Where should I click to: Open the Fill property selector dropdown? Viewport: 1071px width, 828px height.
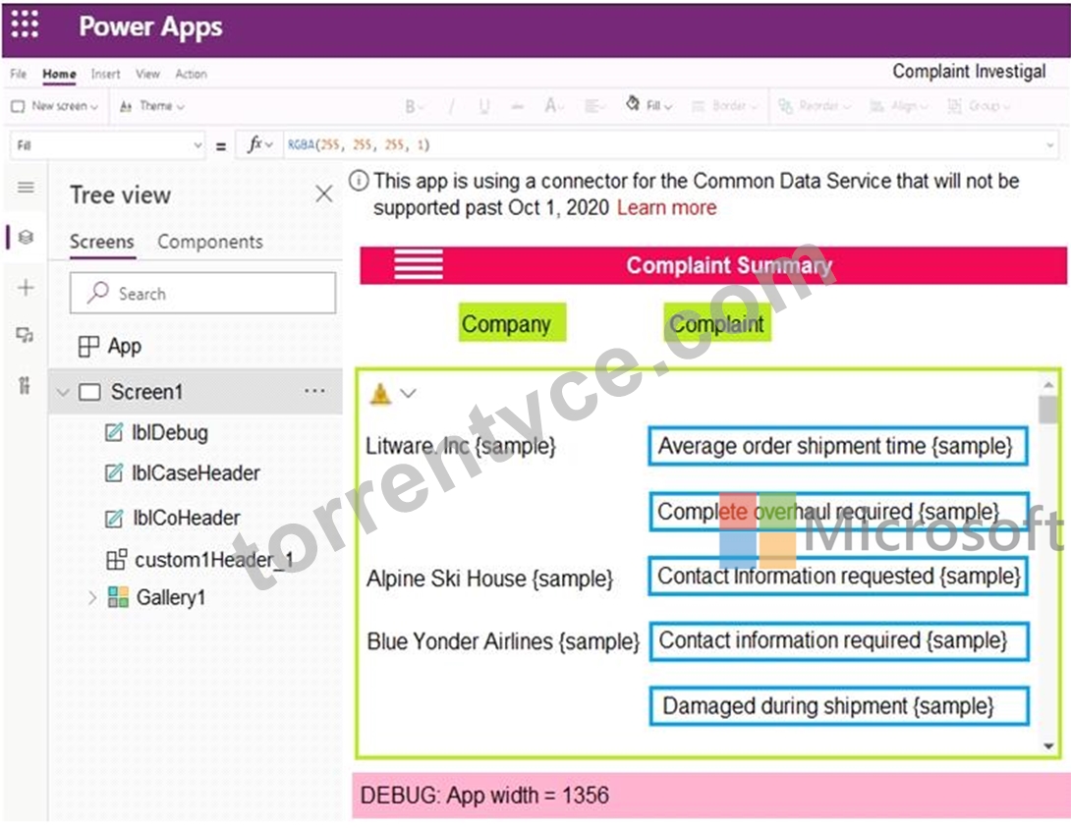[108, 145]
